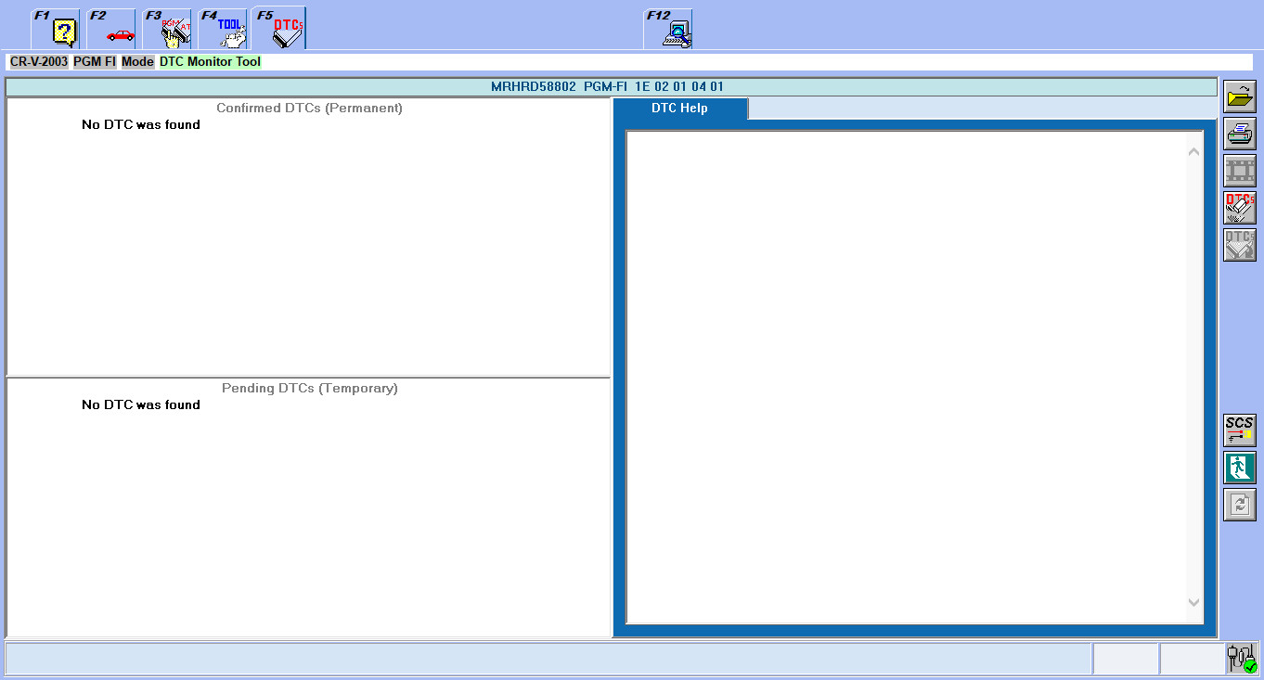Click the DTC Help scrollbar up arrow
This screenshot has width=1264, height=680.
1194,151
